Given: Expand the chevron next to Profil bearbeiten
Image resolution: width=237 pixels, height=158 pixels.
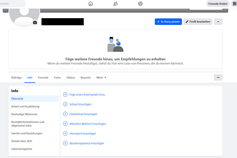Looking at the screenshot, I should point(218,22).
